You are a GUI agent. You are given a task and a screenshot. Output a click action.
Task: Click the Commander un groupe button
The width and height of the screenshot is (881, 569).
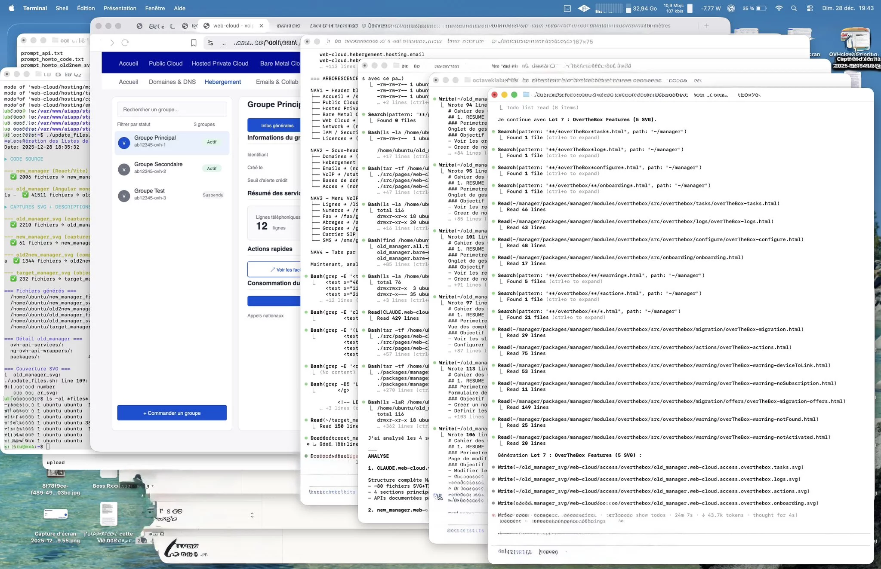point(172,413)
